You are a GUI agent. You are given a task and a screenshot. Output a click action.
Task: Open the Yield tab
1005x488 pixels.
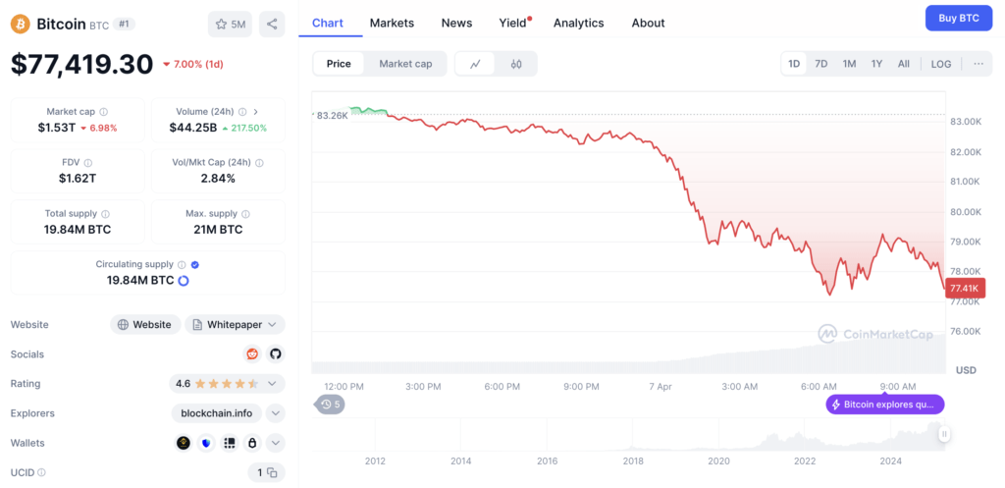tap(512, 24)
